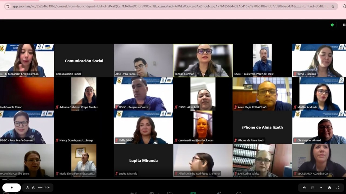
Task: Open the 1x playback speed menu
Action: (321, 188)
